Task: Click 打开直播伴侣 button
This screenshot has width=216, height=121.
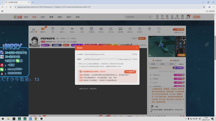Action: [130, 72]
